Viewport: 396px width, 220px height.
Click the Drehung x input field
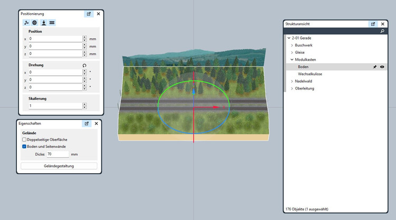click(x=55, y=72)
